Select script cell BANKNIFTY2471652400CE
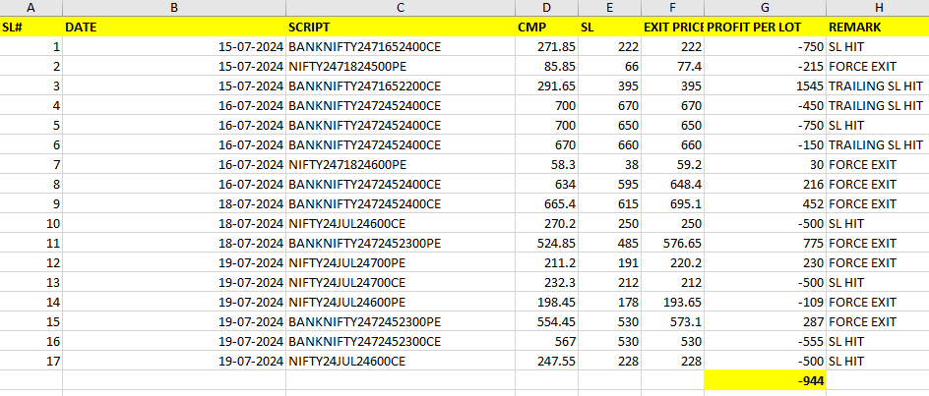Viewport: 929px width, 396px height. [401, 47]
